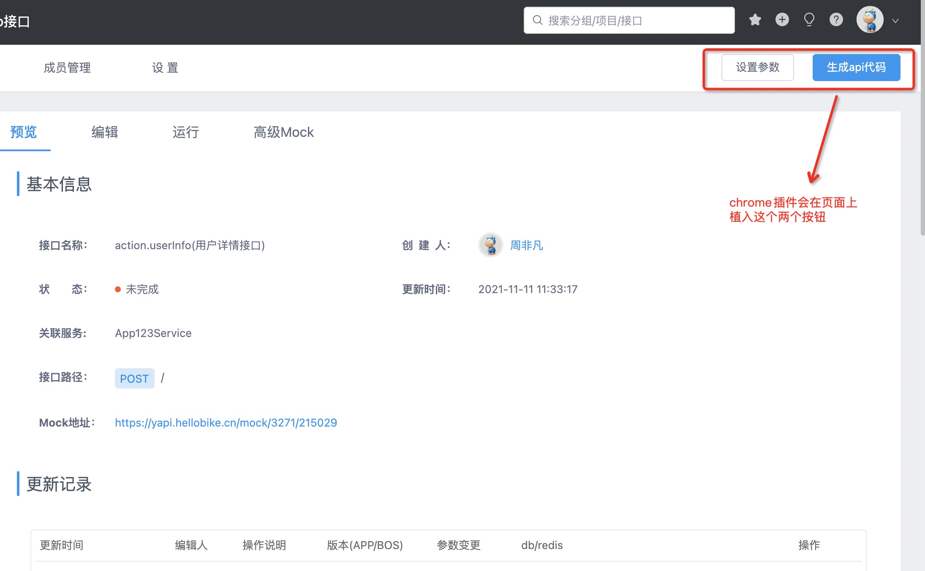This screenshot has width=925, height=571.
Task: Select the 高级Mock tab
Action: click(283, 132)
